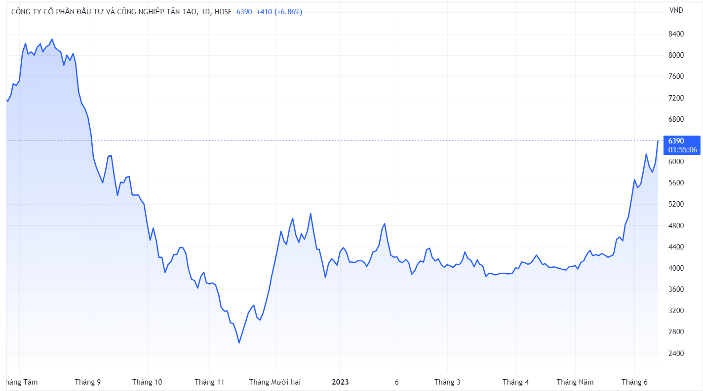703x391 pixels.
Task: Select Tháng 9 on the time axis
Action: (x=88, y=382)
